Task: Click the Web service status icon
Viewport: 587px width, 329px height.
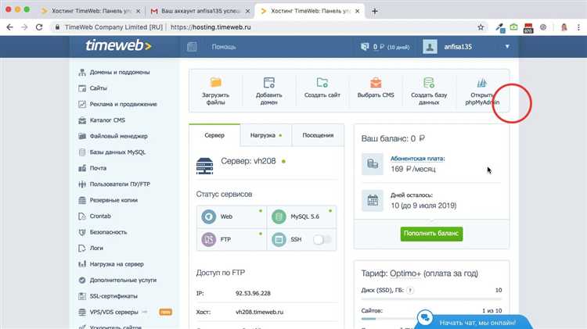Action: [x=208, y=216]
